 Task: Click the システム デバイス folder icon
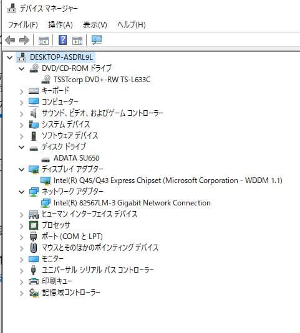click(34, 124)
